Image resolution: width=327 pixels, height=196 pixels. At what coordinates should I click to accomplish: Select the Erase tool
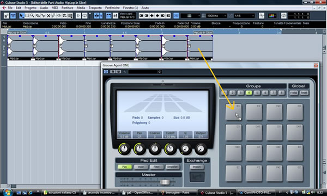coord(38,16)
